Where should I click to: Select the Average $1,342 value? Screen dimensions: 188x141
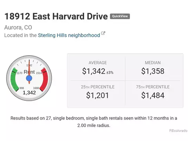tap(94, 71)
